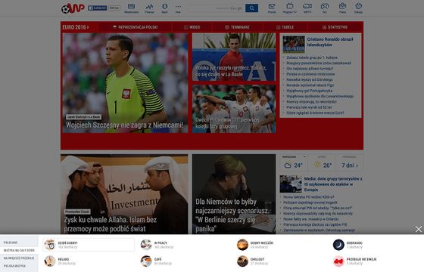Open the 7 dni forecast link
Screen dimensions: 424x272
(x=350, y=165)
